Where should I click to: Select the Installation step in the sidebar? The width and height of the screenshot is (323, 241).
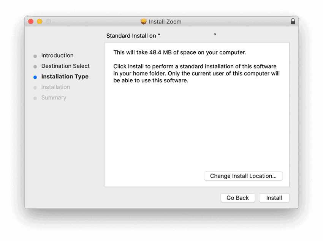(x=56, y=87)
